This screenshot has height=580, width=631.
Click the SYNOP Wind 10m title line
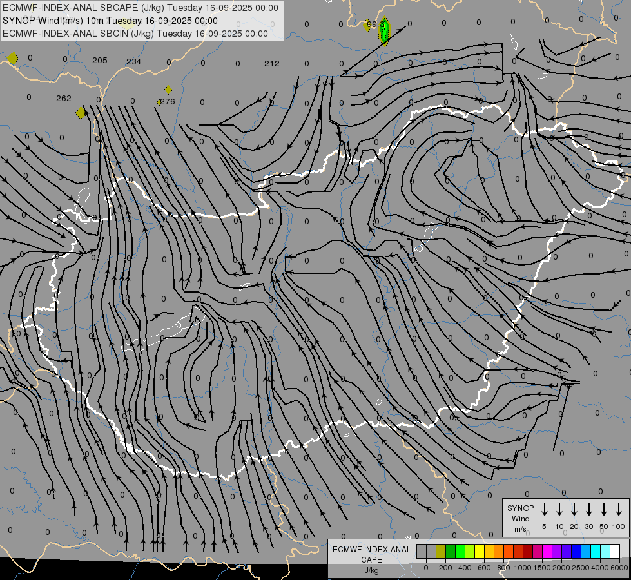110,21
